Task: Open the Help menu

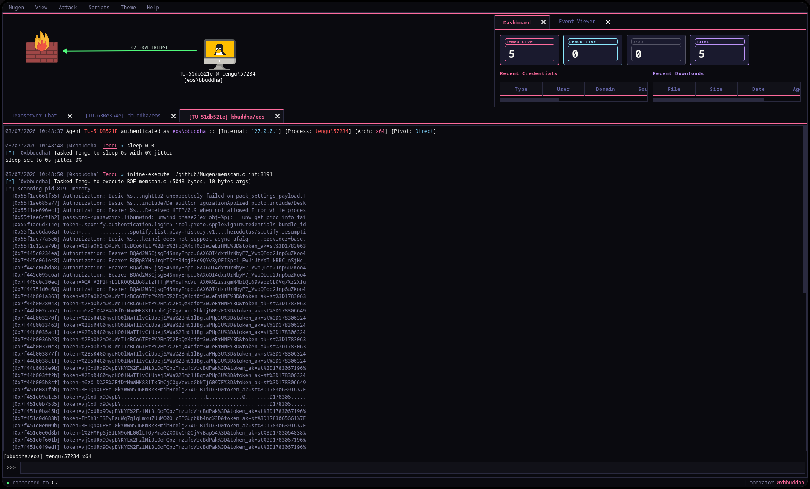Action: click(x=153, y=8)
